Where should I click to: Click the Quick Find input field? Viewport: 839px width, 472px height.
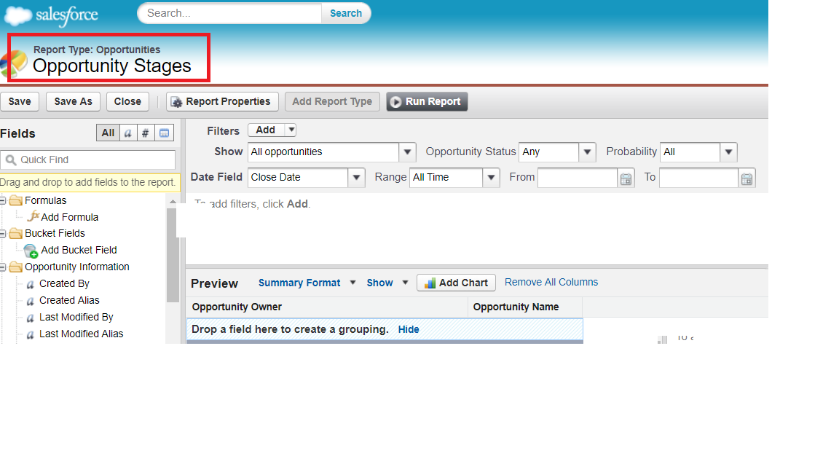click(x=88, y=160)
